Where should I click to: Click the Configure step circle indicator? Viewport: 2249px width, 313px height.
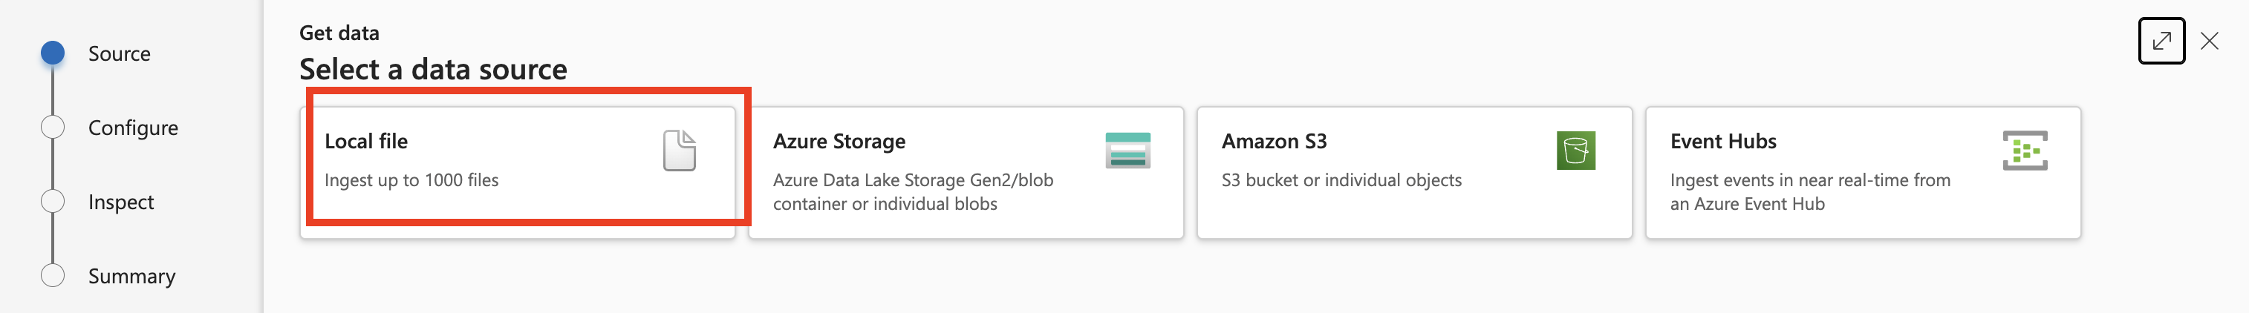pos(53,128)
